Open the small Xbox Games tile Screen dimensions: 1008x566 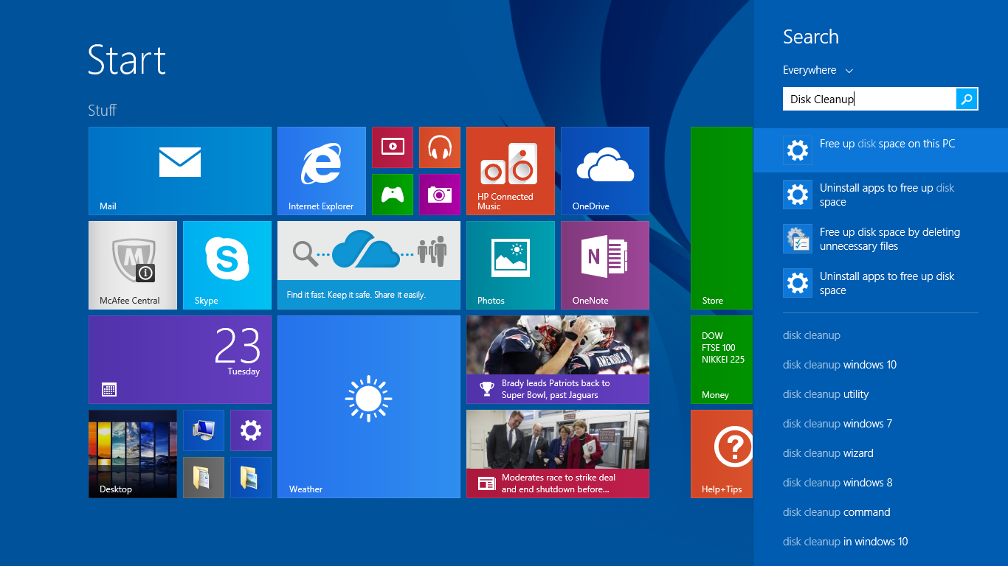click(393, 195)
